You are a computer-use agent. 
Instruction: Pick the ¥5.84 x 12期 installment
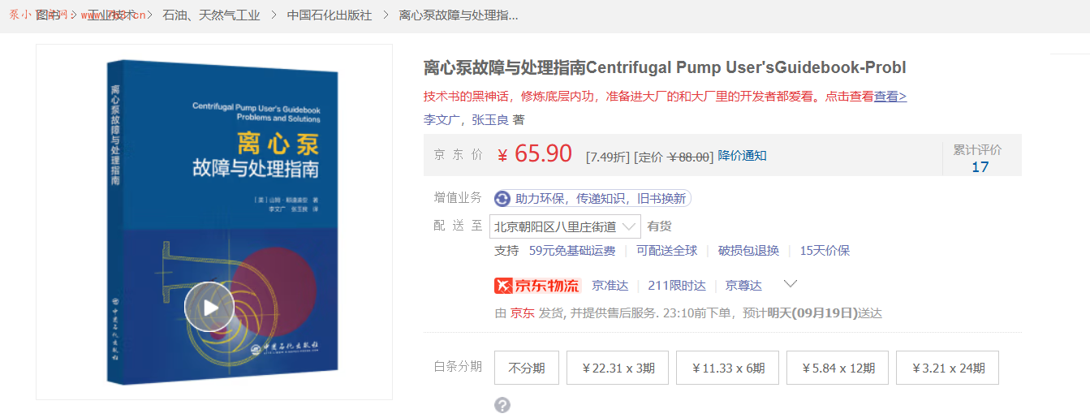(x=838, y=368)
